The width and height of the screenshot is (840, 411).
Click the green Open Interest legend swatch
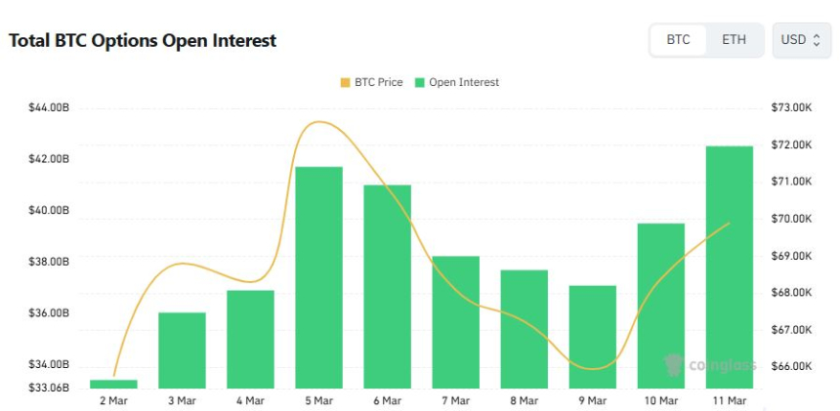pos(420,83)
